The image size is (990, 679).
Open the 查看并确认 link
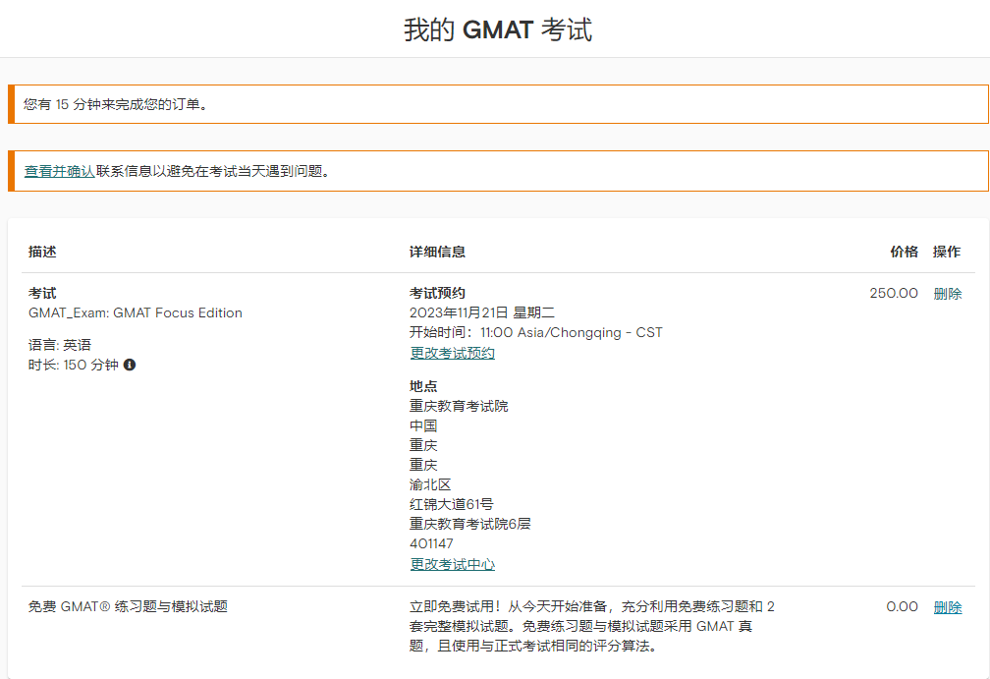59,171
